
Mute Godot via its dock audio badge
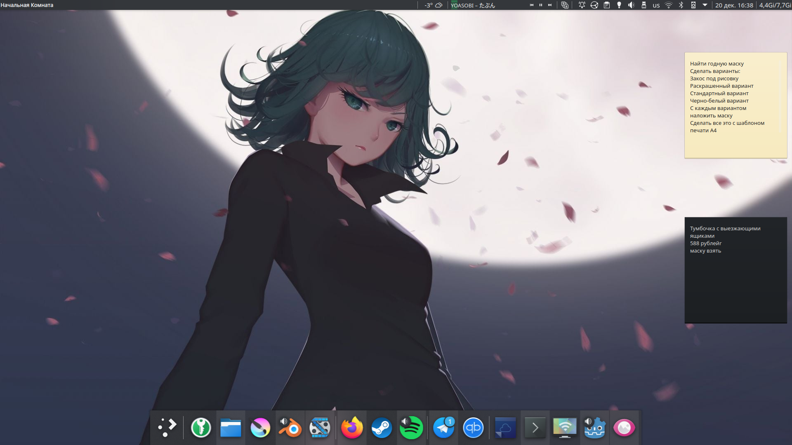[x=588, y=421]
